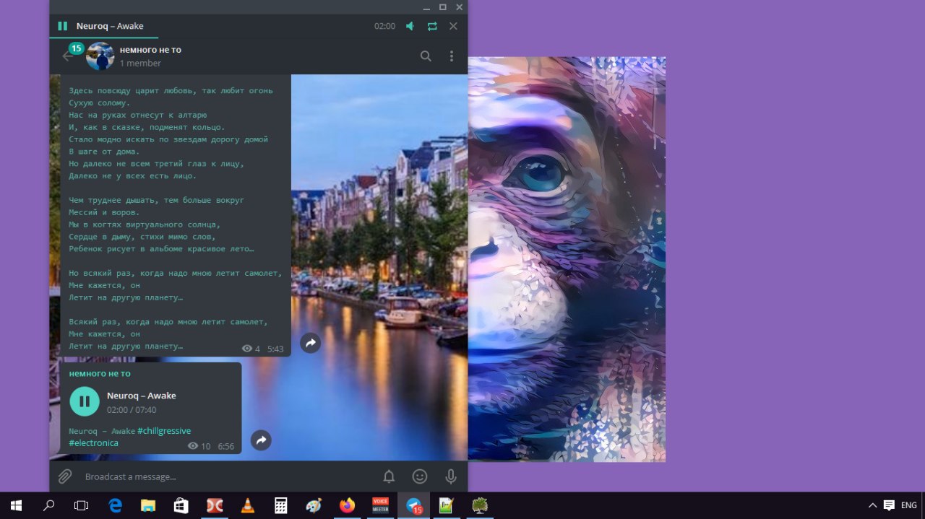The image size is (925, 519).
Task: Open Task View on the taskbar
Action: point(81,506)
